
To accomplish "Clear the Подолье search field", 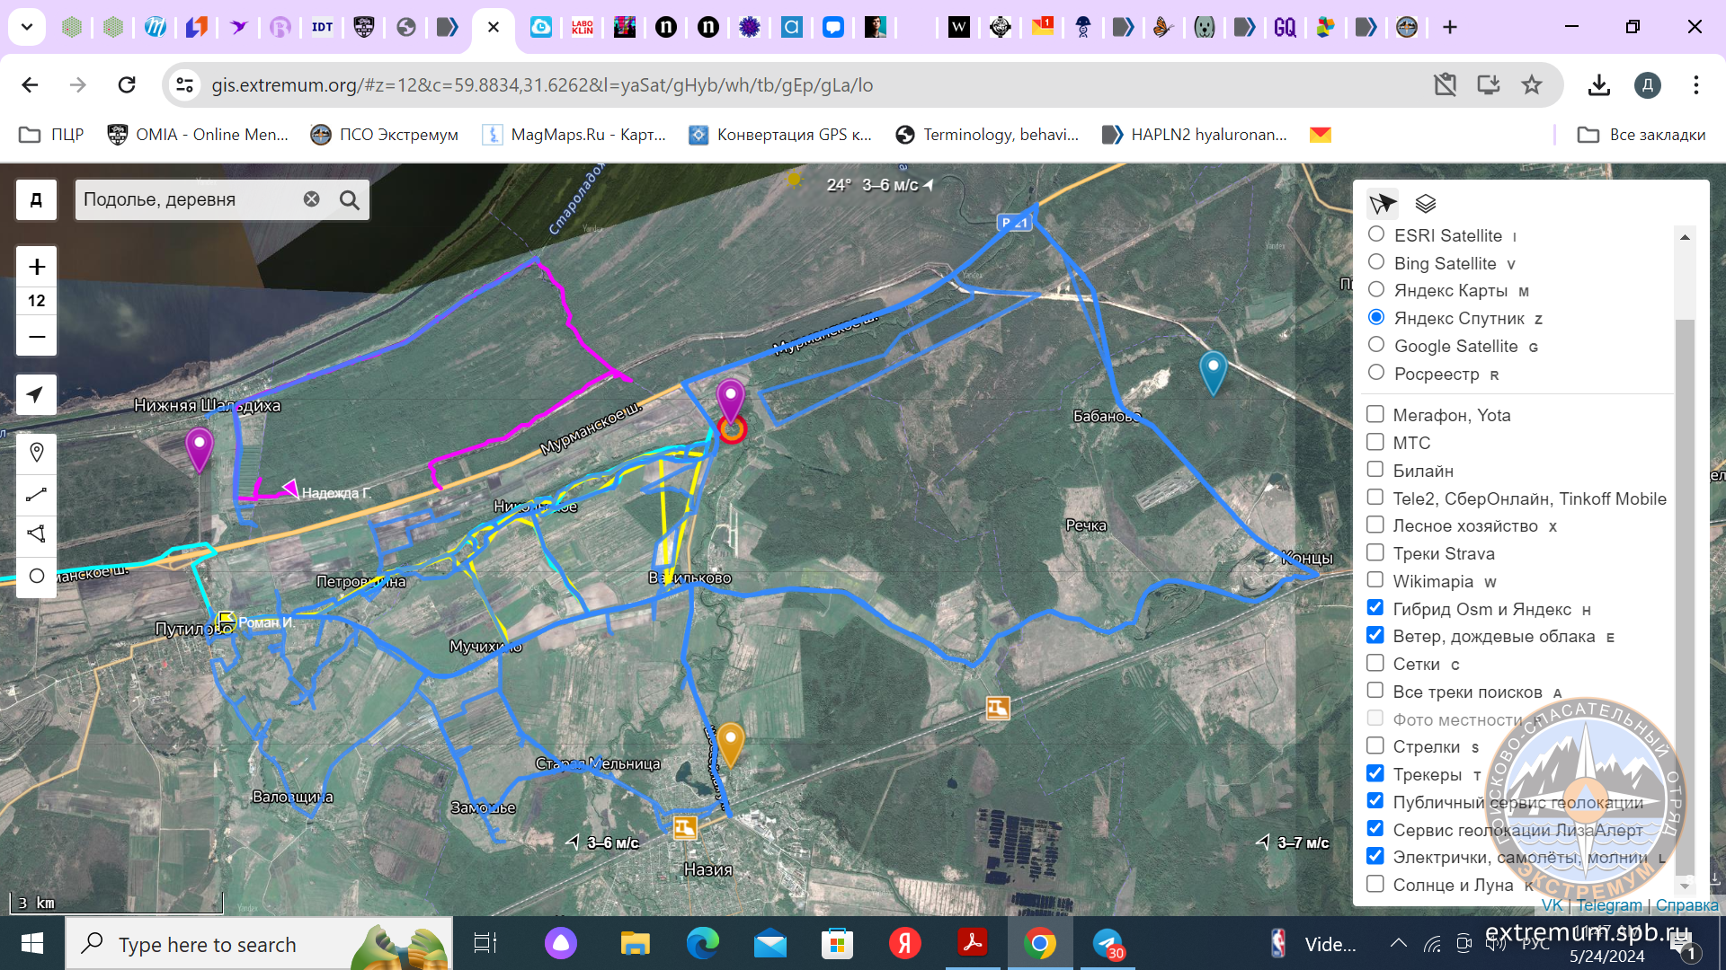I will click(x=311, y=199).
